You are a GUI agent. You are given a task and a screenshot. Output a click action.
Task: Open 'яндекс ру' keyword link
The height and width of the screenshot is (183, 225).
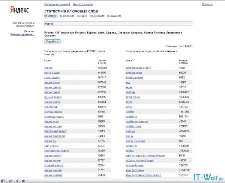(50, 141)
